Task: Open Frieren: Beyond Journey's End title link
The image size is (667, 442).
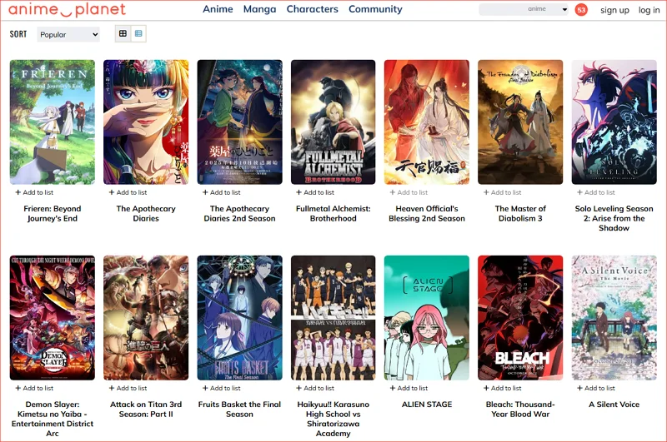Action: point(53,214)
